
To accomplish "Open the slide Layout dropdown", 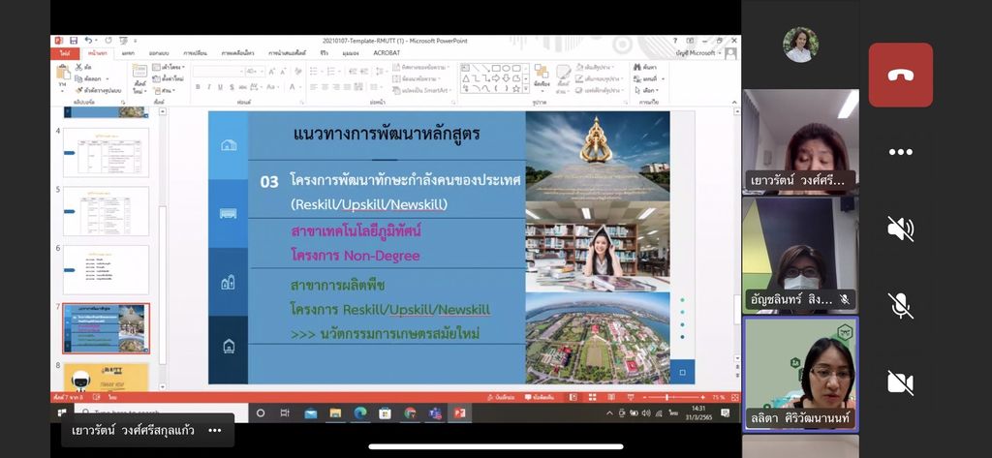I will click(x=169, y=67).
